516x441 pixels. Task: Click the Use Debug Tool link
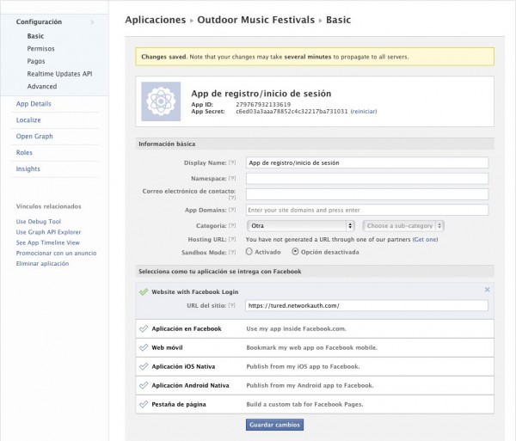(x=39, y=221)
